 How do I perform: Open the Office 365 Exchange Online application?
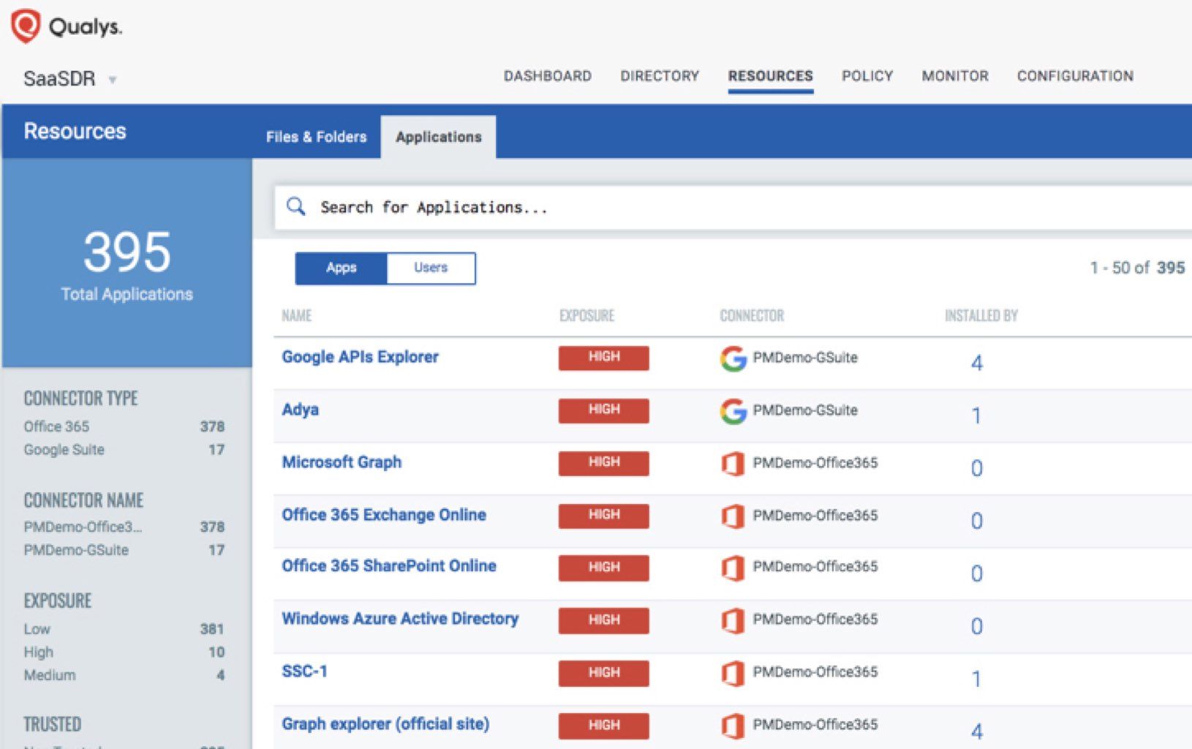tap(384, 515)
